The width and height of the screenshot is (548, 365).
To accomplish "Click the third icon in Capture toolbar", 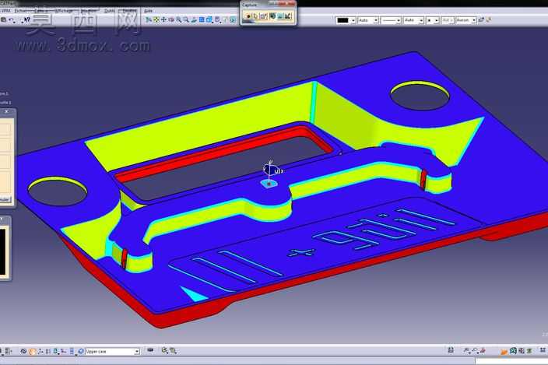I will click(264, 16).
